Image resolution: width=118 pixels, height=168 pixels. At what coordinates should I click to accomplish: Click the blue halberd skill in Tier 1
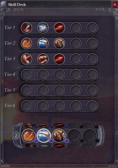point(43,28)
